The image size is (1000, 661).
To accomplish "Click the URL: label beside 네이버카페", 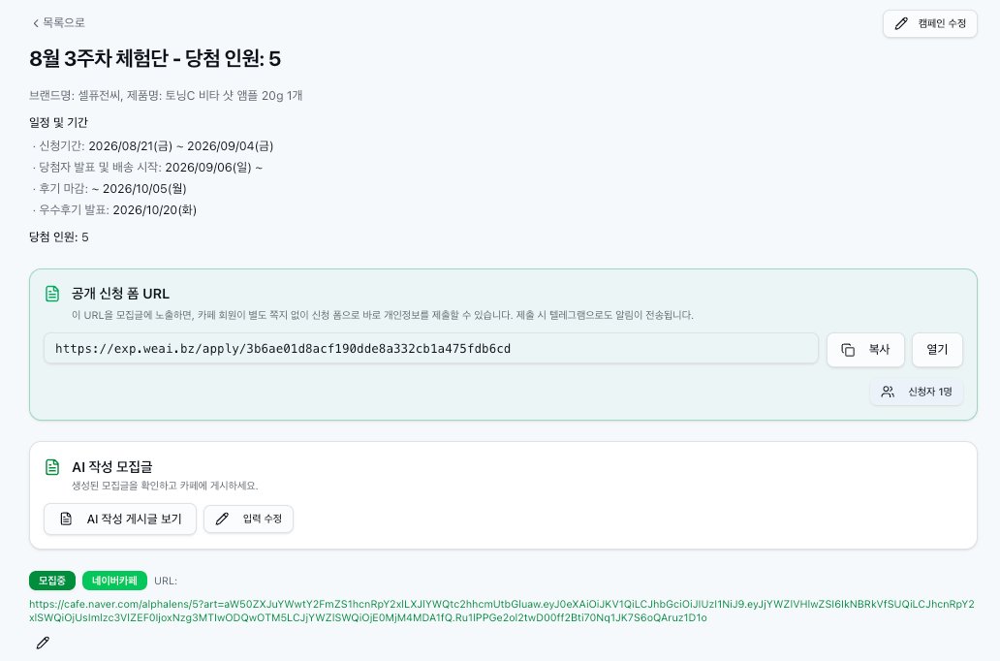I will [x=166, y=582].
